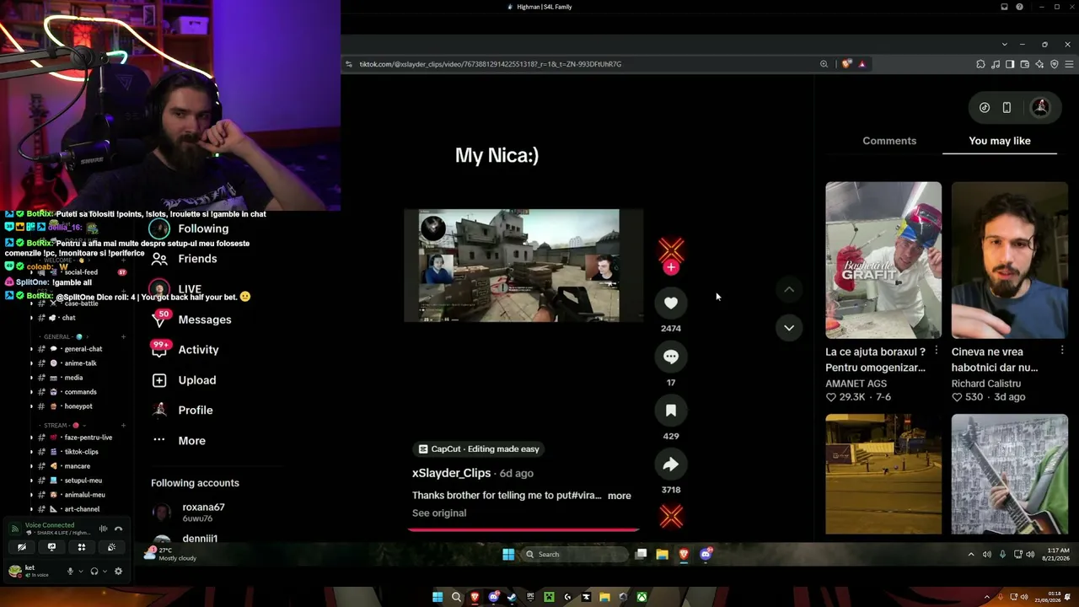Toggle Discord camera in voice panel
The image size is (1079, 607).
click(x=22, y=547)
